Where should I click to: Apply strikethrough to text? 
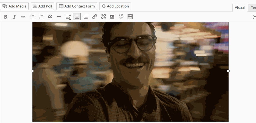click(x=23, y=17)
